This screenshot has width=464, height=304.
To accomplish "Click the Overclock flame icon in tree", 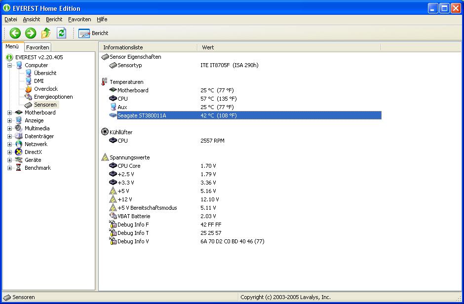I will point(28,89).
